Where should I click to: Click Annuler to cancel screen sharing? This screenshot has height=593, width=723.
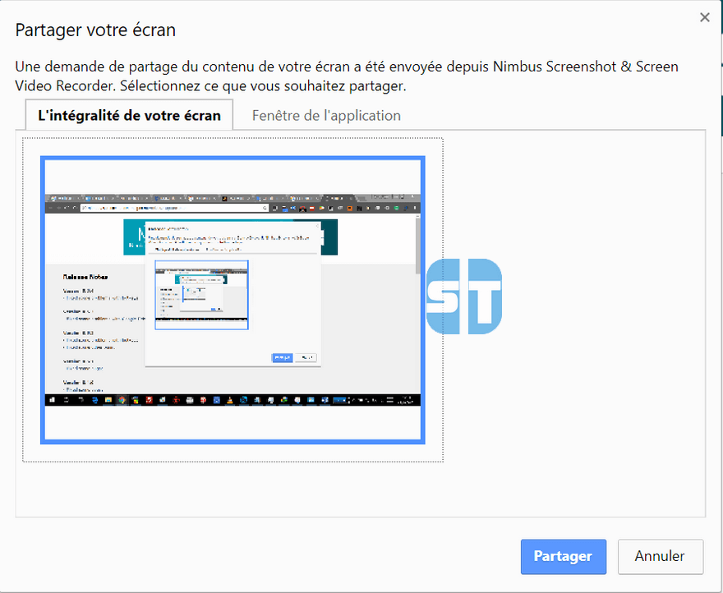point(660,556)
